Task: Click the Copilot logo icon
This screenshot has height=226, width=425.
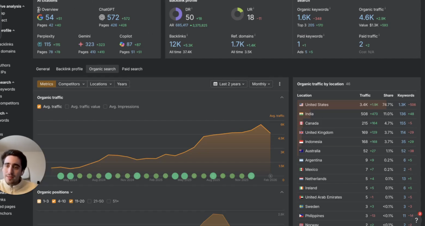Action: coord(122,44)
